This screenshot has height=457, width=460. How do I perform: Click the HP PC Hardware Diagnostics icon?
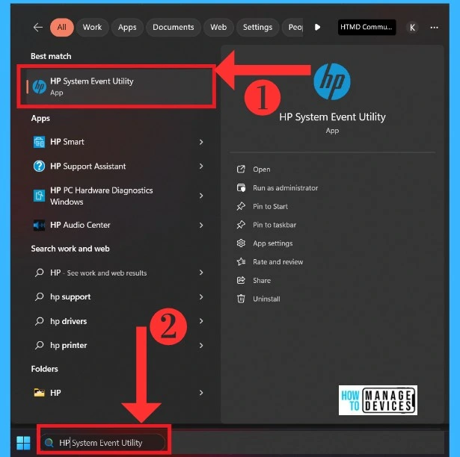coord(39,196)
